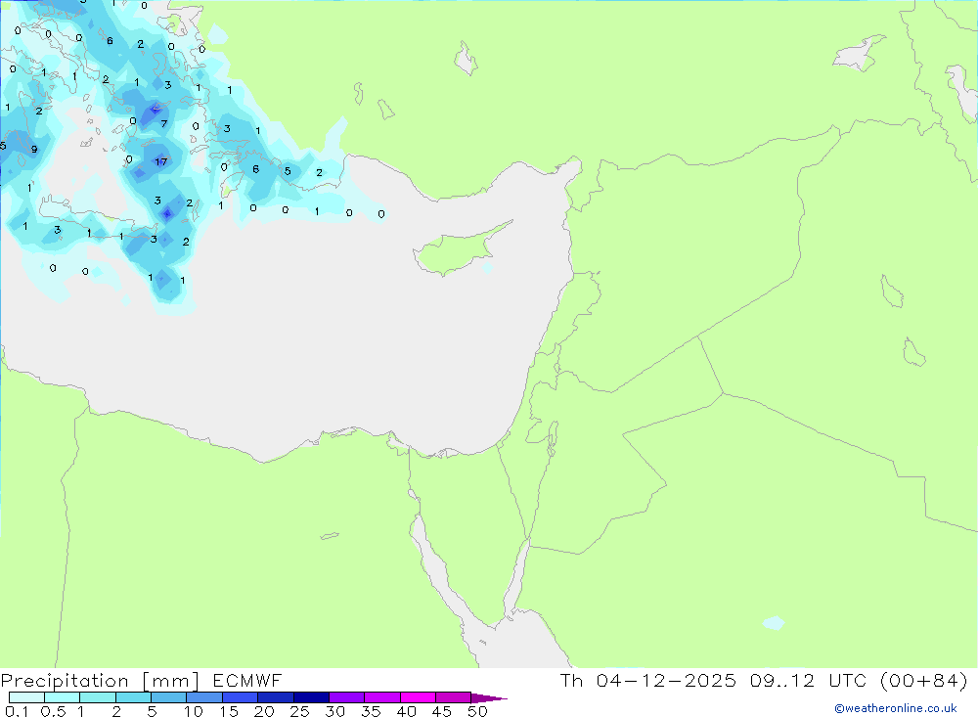The image size is (978, 717).
Task: Click the '50' legend scale label
Action: point(478,711)
